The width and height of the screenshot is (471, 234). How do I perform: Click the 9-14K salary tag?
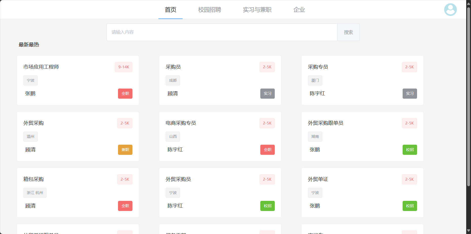point(124,67)
